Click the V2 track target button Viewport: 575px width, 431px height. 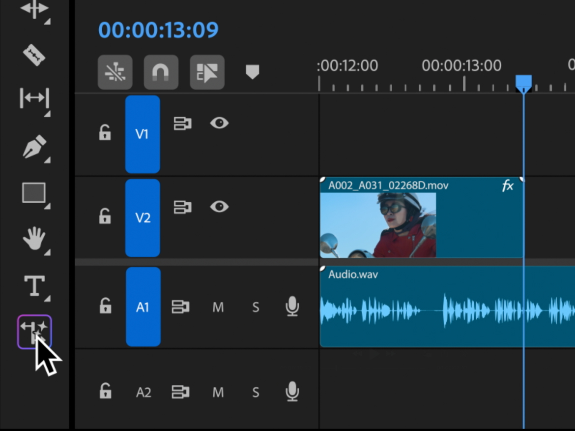pos(143,217)
